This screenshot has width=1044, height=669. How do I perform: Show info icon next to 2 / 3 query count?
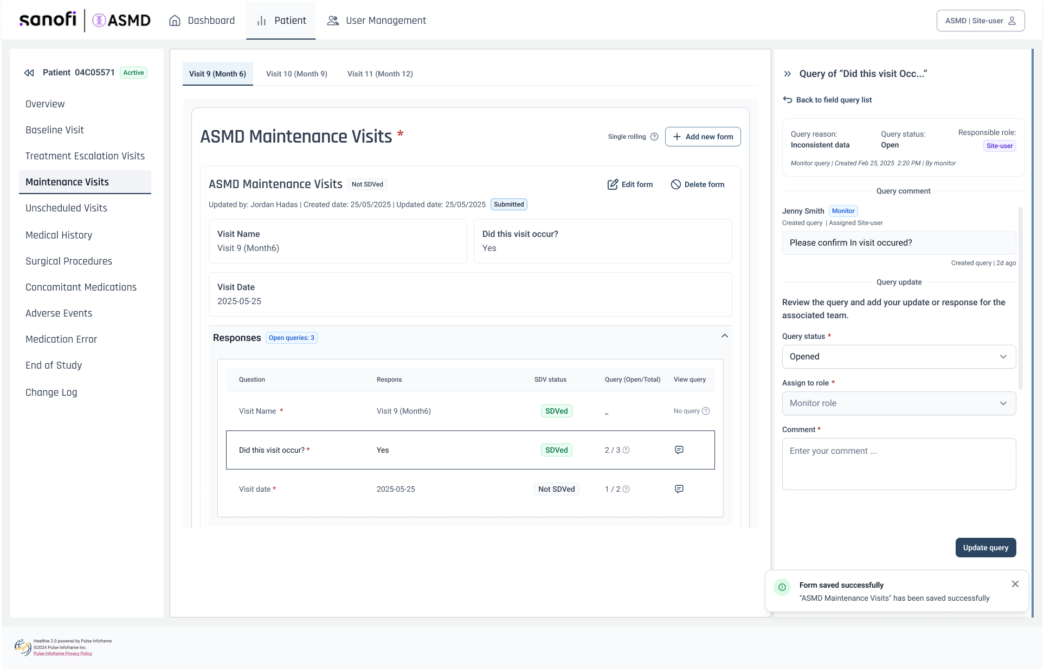[626, 450]
